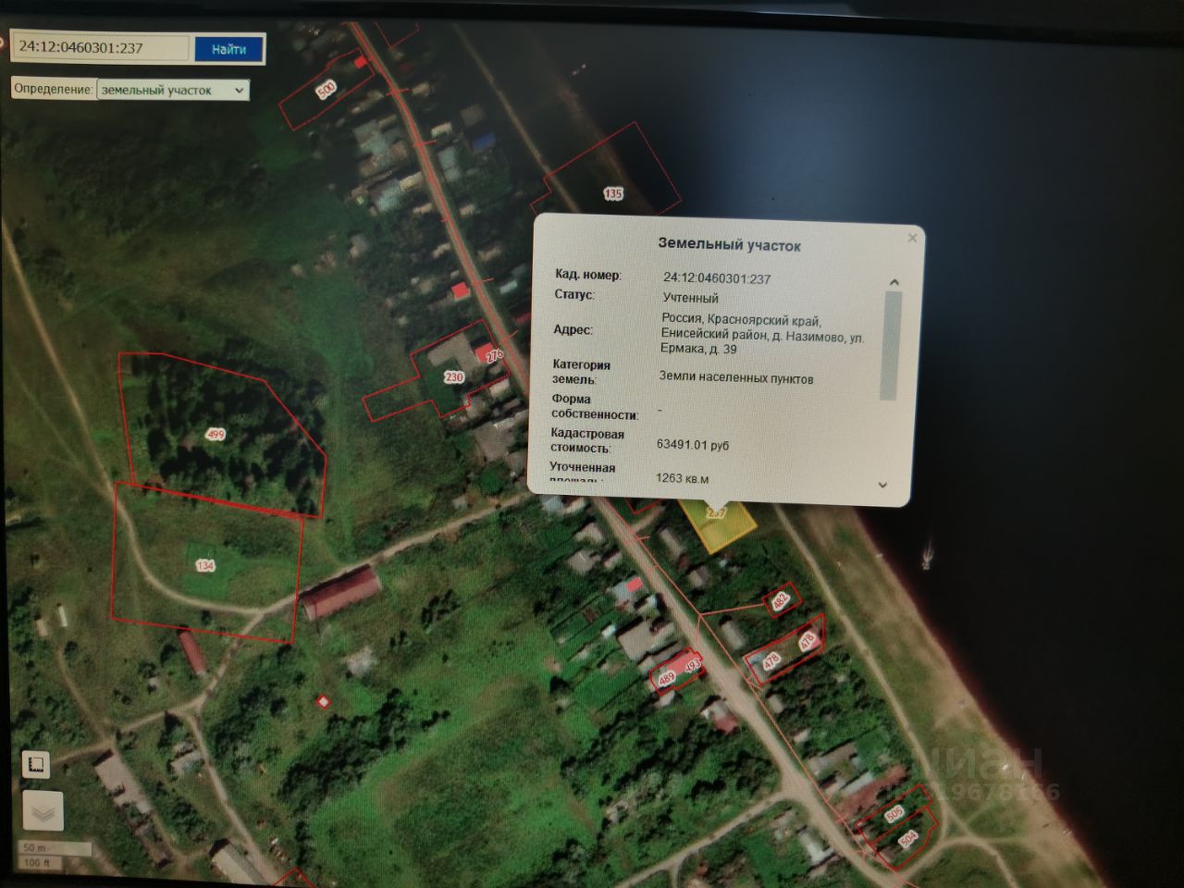Screen dimensions: 1184x888
Task: Open the map layers stack icon
Action: (42, 813)
